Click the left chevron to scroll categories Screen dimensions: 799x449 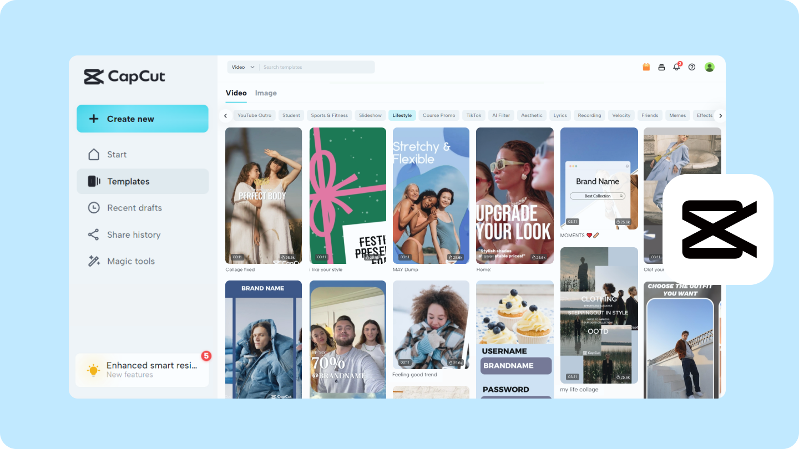pos(225,115)
